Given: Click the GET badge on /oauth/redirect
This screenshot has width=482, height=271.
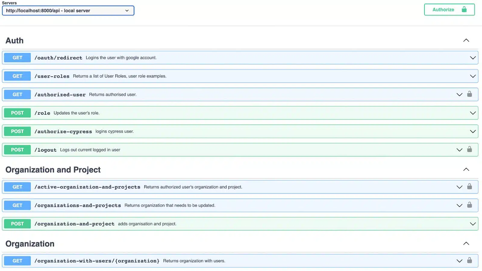Looking at the screenshot, I should coord(17,57).
